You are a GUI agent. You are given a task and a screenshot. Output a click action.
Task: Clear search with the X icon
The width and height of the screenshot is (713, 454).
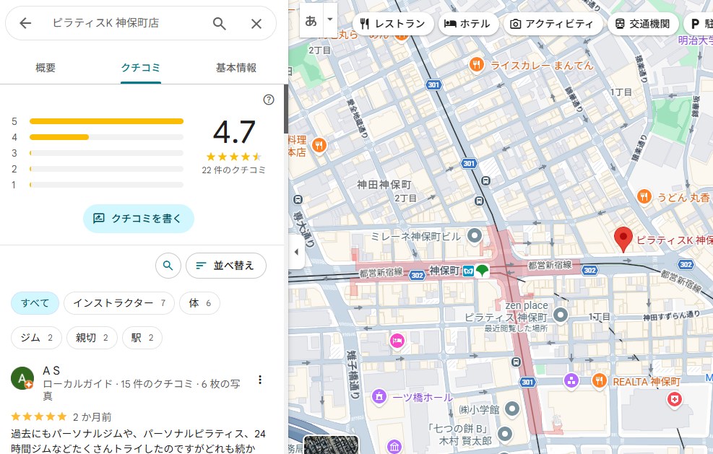pos(256,24)
